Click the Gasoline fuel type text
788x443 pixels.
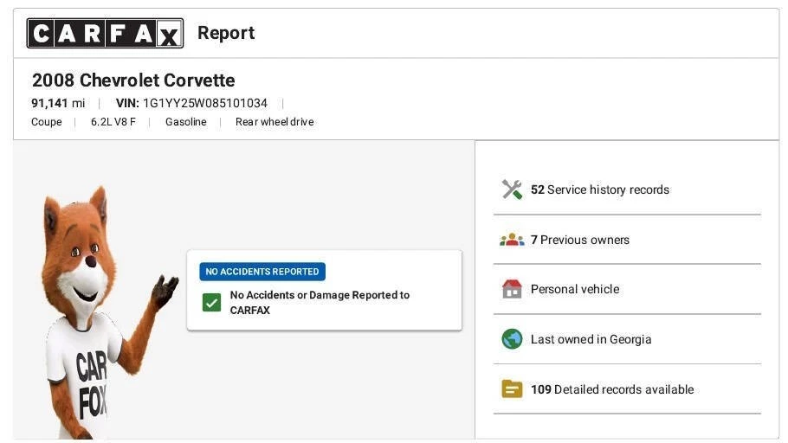click(x=186, y=122)
